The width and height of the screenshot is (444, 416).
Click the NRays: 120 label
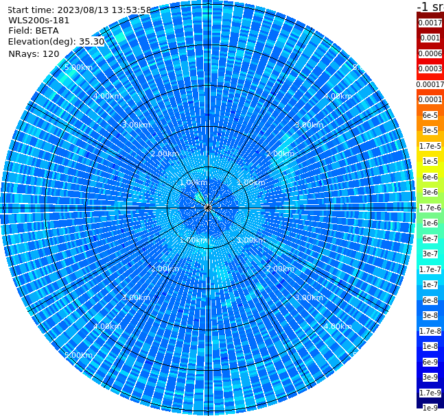(x=34, y=53)
